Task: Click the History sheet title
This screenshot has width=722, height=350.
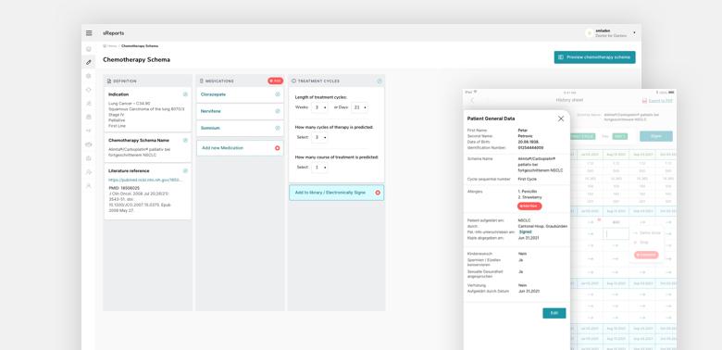Action: 569,100
